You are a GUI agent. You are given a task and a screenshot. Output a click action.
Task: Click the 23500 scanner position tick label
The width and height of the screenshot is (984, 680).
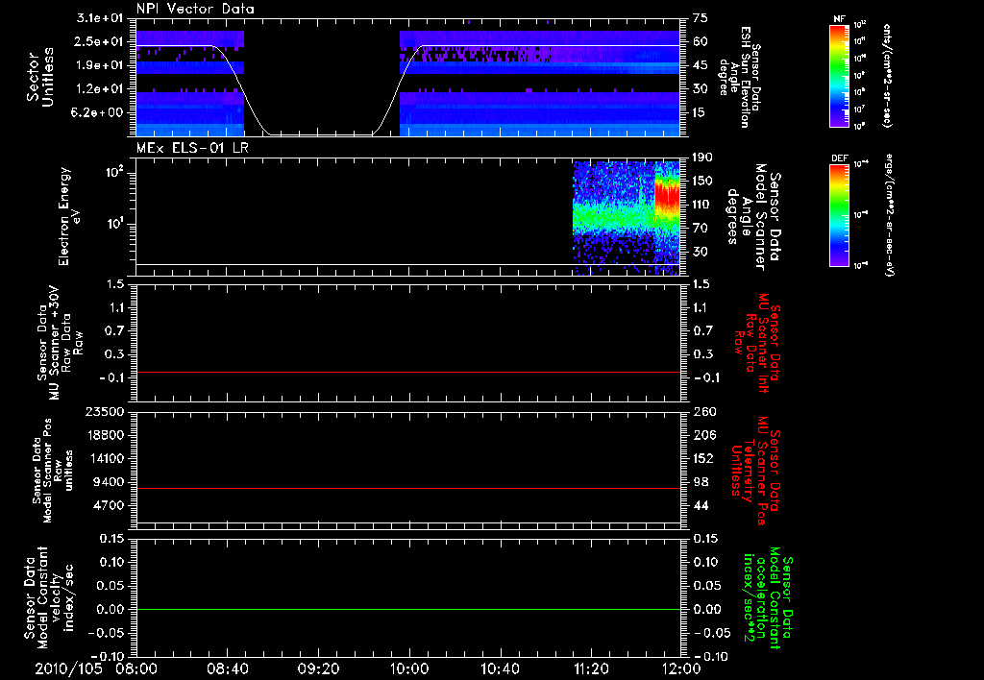pyautogui.click(x=104, y=411)
